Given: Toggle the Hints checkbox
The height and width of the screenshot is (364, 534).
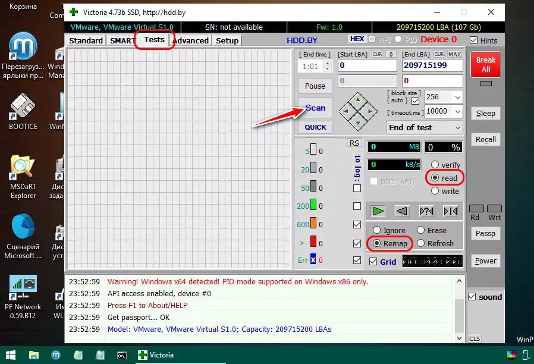Looking at the screenshot, I should (473, 40).
